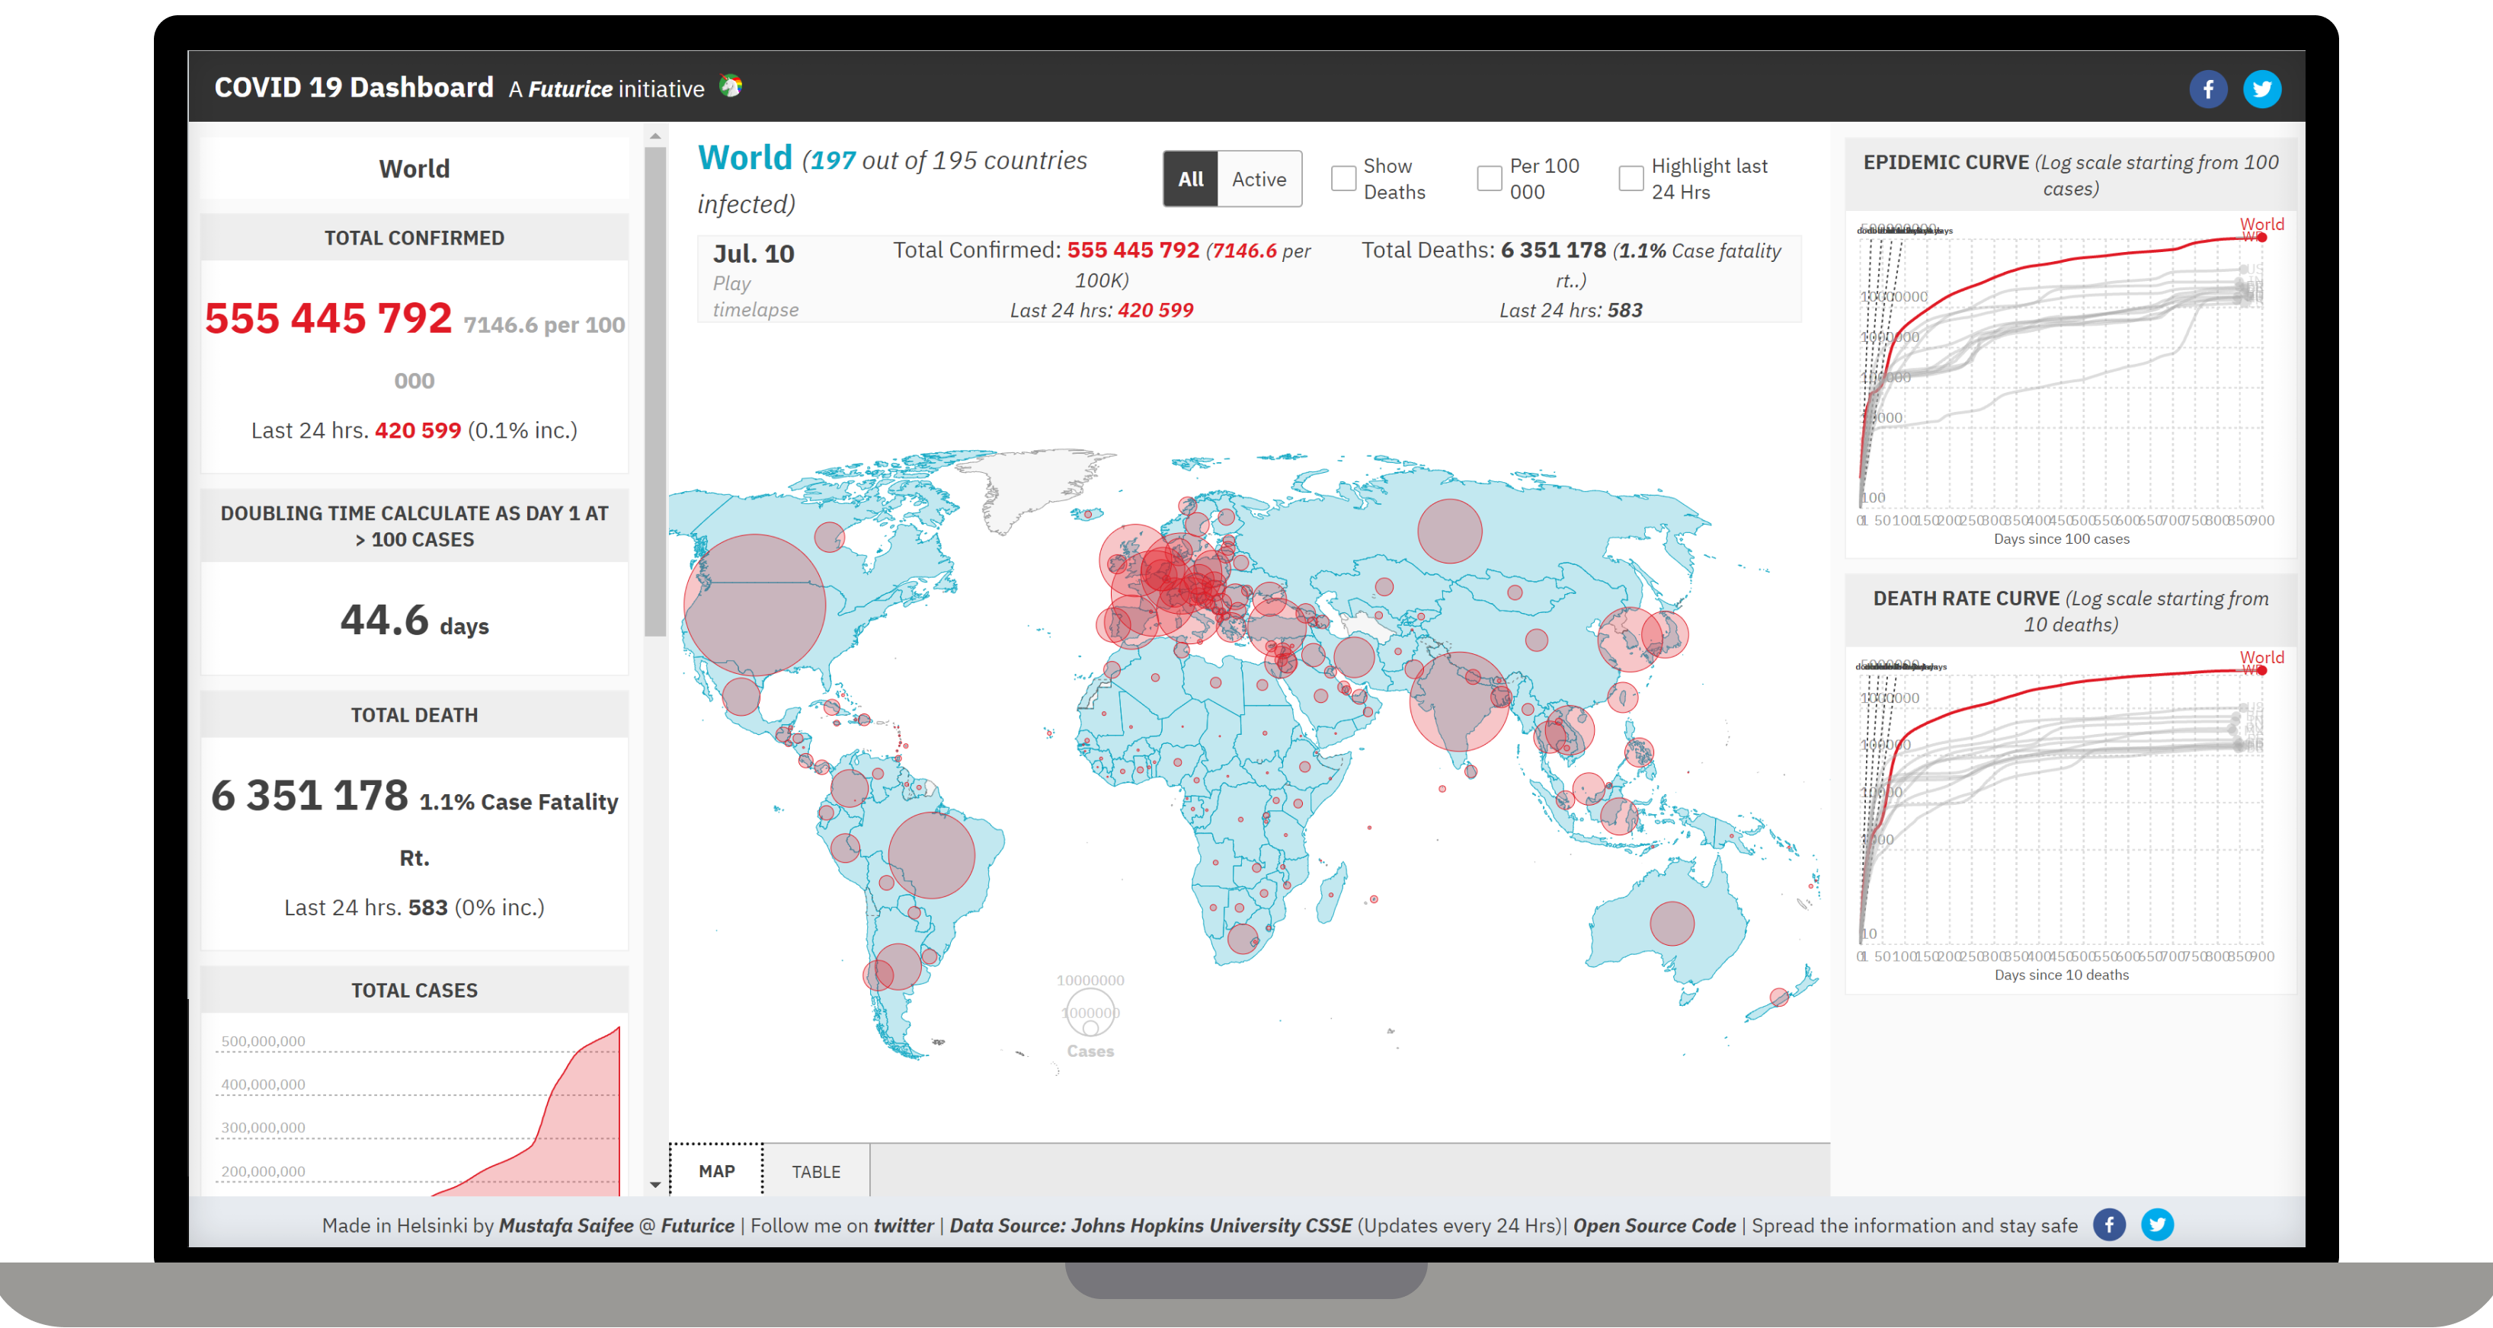This screenshot has width=2493, height=1328.
Task: Click total confirmed value 555 445 792
Action: pyautogui.click(x=328, y=318)
